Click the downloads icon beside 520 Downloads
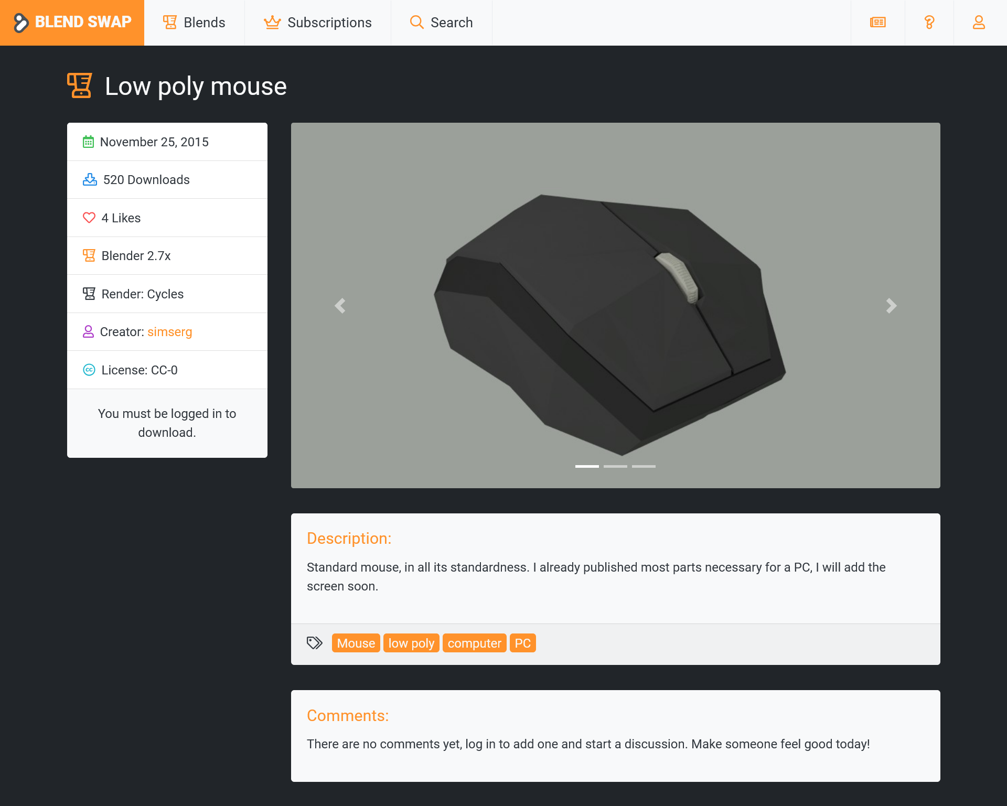Viewport: 1007px width, 806px height. [x=89, y=179]
